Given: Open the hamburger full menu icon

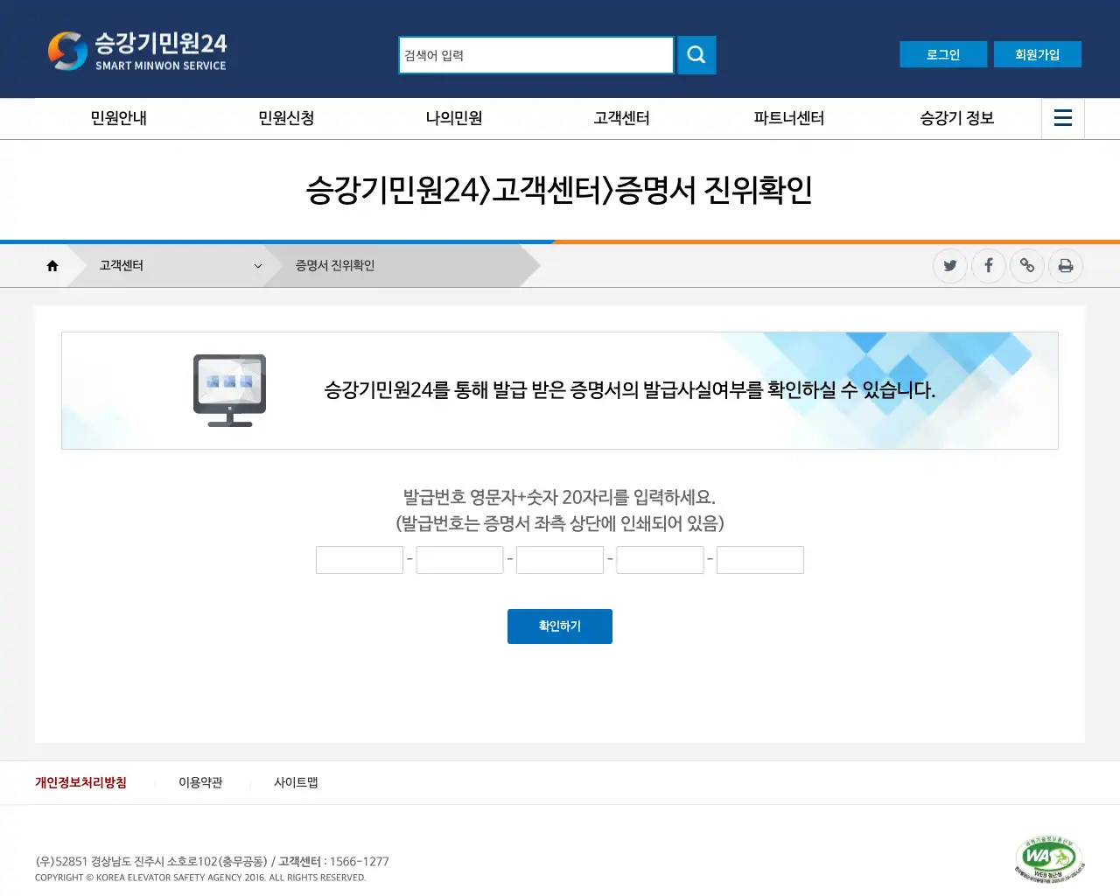Looking at the screenshot, I should 1063,118.
